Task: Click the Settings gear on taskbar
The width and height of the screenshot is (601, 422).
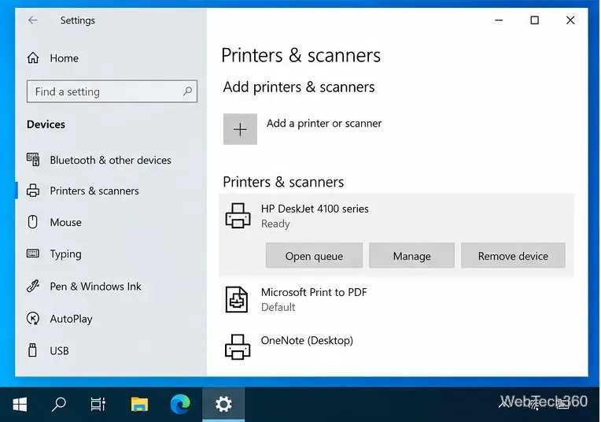Action: click(x=223, y=405)
